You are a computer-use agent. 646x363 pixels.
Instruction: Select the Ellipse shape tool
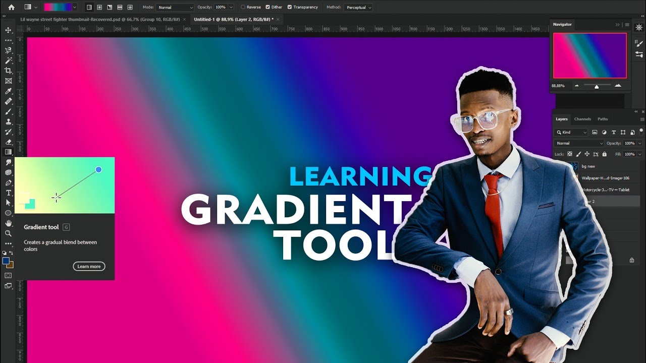8,213
